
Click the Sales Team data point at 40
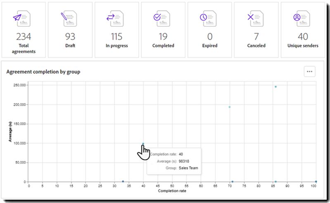coord(143,144)
